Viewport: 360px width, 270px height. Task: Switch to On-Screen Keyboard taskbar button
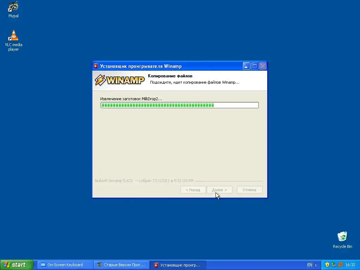point(65,265)
